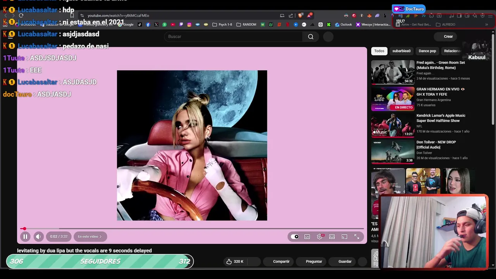Image resolution: width=496 pixels, height=279 pixels.
Task: Open the TikTok bookmark icon
Action: coord(139,24)
